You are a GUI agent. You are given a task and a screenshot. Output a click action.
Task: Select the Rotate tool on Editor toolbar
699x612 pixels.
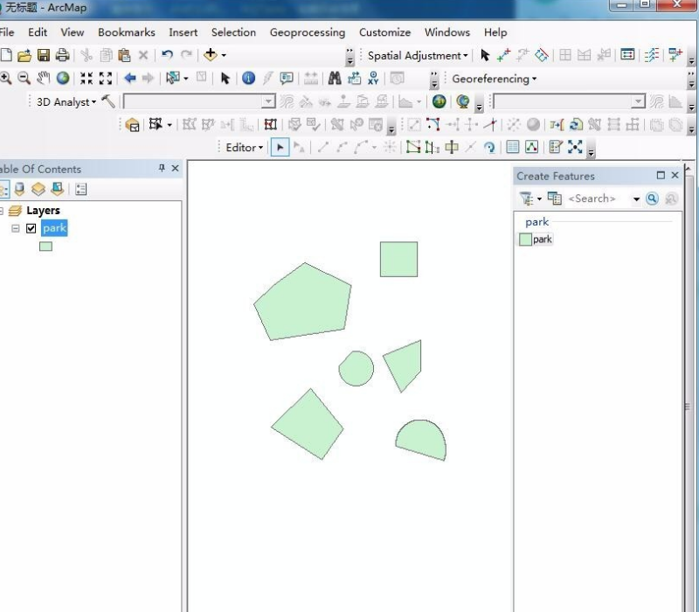coord(489,147)
